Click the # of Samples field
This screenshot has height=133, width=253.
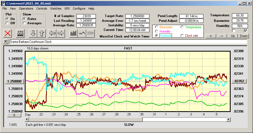86,16
